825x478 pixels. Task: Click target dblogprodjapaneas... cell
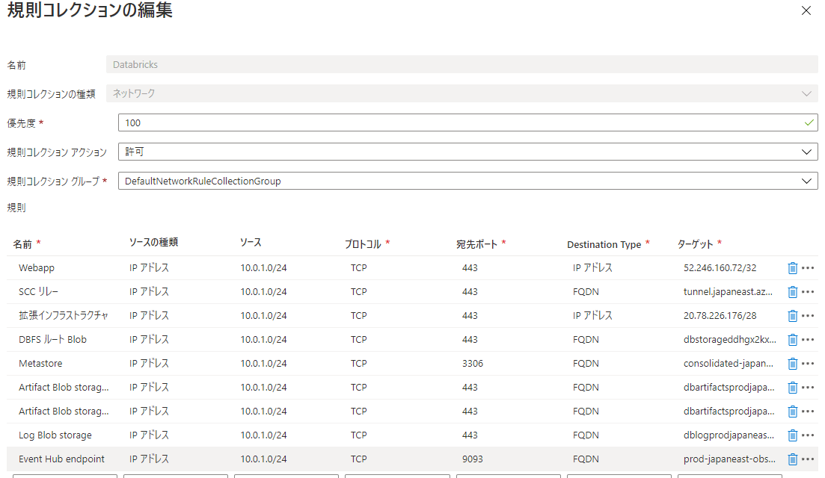pos(729,435)
